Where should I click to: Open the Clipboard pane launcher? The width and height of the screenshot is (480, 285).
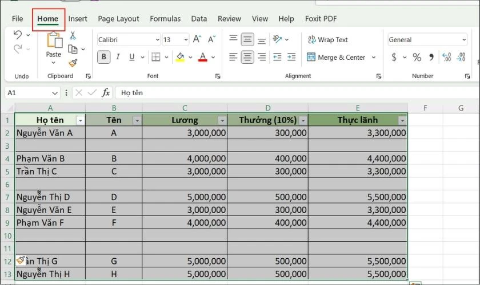tap(88, 76)
